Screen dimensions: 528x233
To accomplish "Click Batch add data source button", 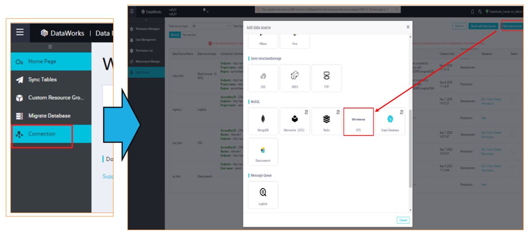I will [x=483, y=26].
